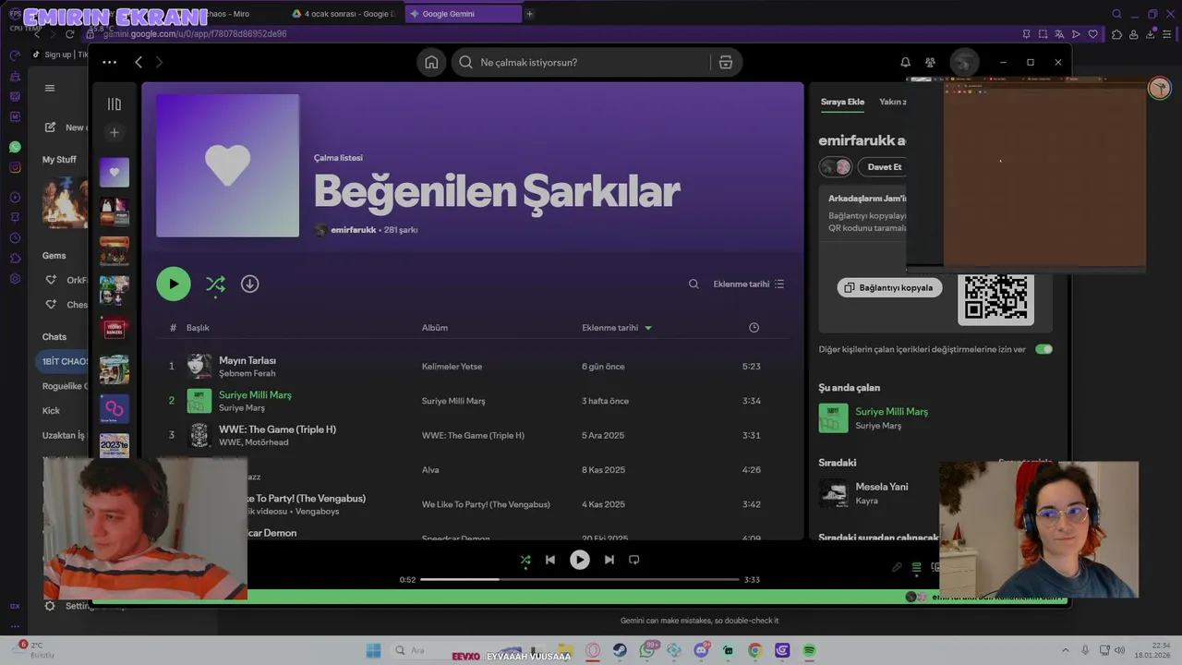Open now playing Suriye Milli Marş in queue
The image size is (1182, 665).
(891, 412)
